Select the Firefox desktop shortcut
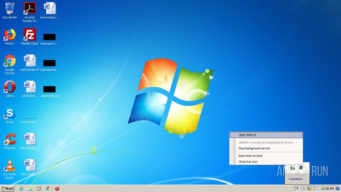The height and width of the screenshot is (192, 341). point(10,37)
